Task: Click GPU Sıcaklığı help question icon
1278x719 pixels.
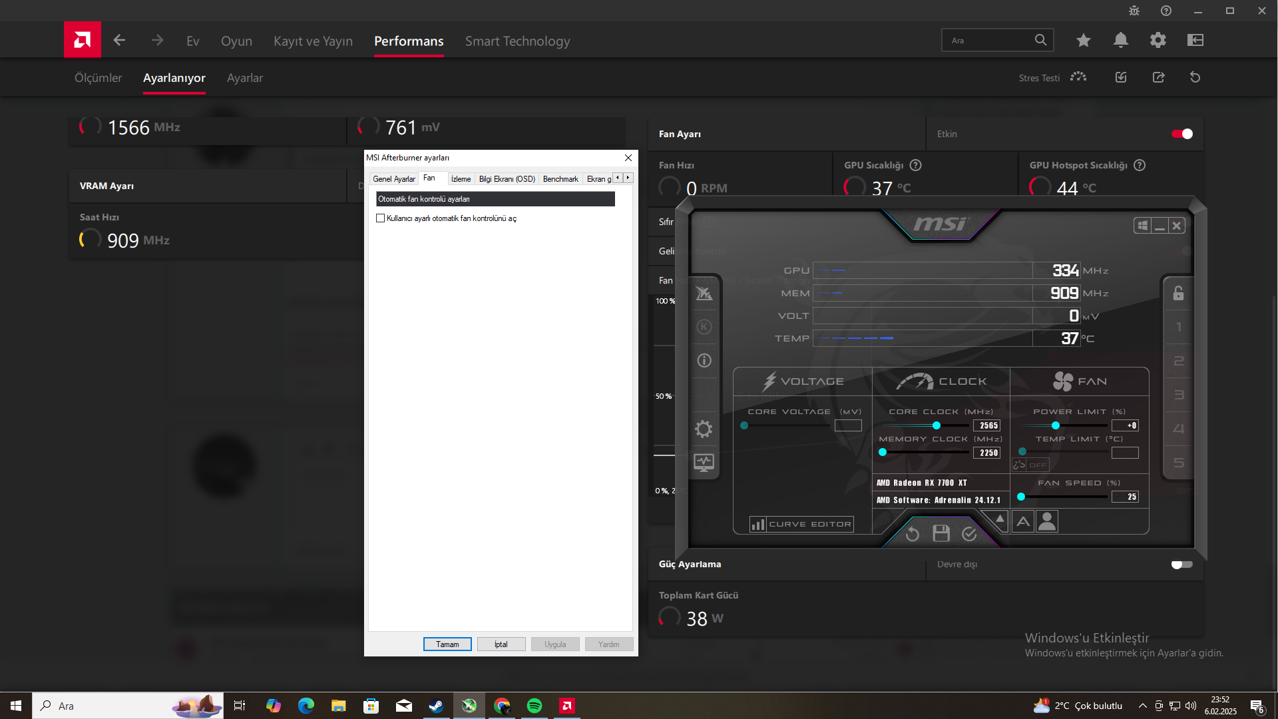Action: tap(916, 165)
